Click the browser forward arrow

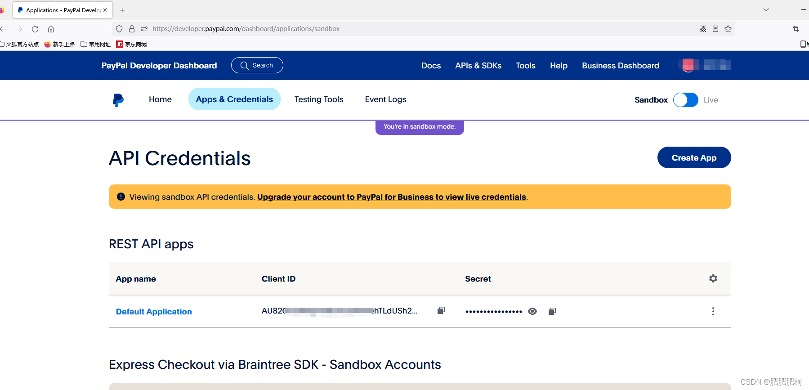pos(19,29)
